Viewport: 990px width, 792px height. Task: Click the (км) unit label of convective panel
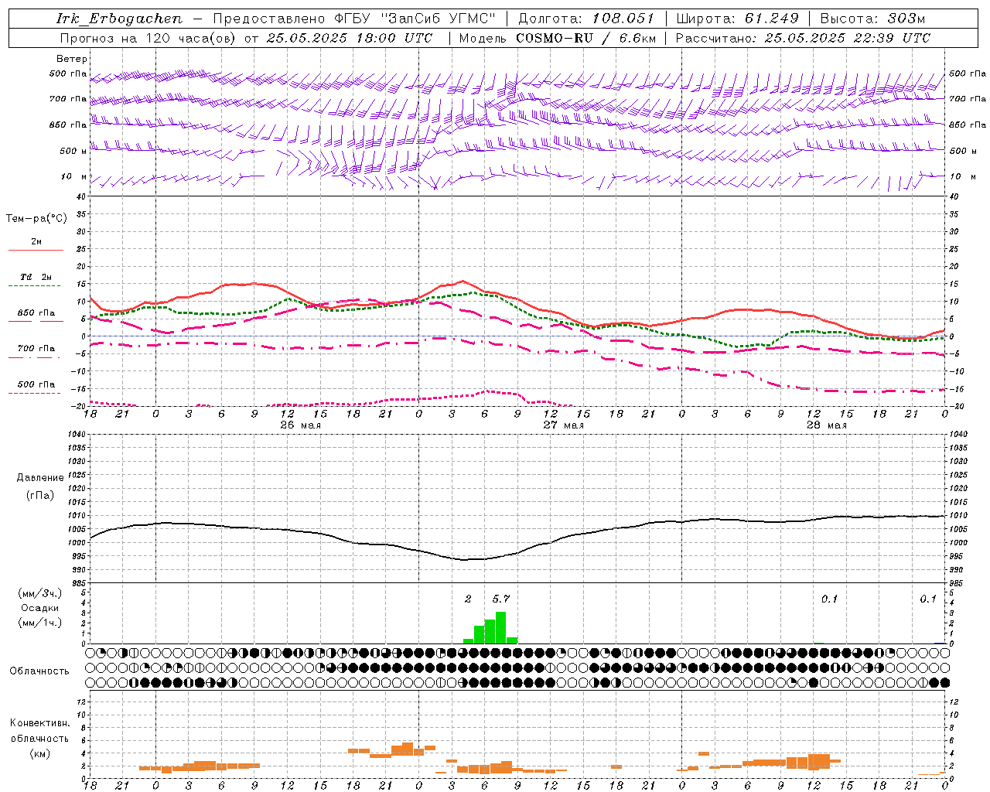[39, 753]
